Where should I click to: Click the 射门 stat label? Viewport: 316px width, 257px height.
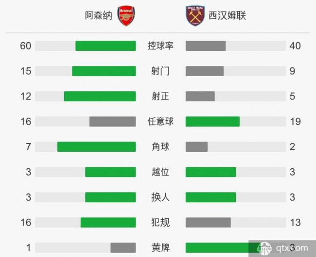pyautogui.click(x=160, y=71)
